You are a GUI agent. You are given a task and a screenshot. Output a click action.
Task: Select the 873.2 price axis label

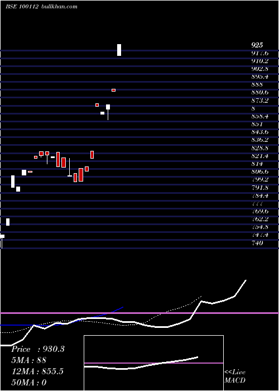coord(260,101)
